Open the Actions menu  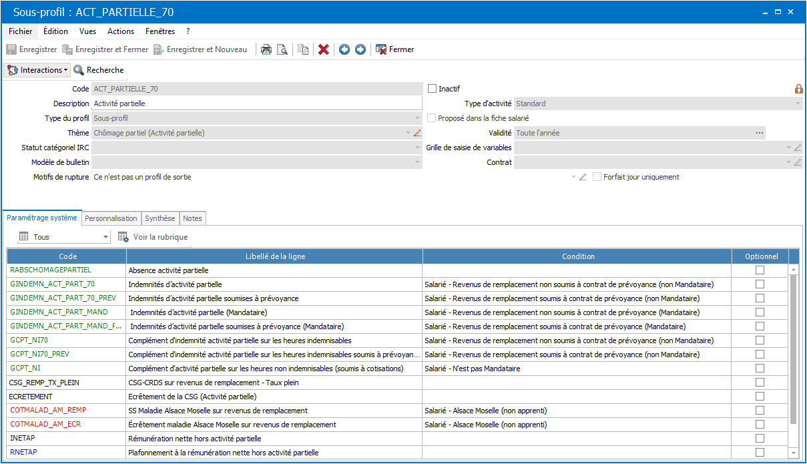click(x=121, y=31)
